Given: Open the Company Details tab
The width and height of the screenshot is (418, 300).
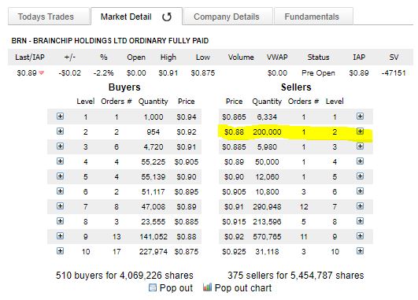Looking at the screenshot, I should point(228,17).
